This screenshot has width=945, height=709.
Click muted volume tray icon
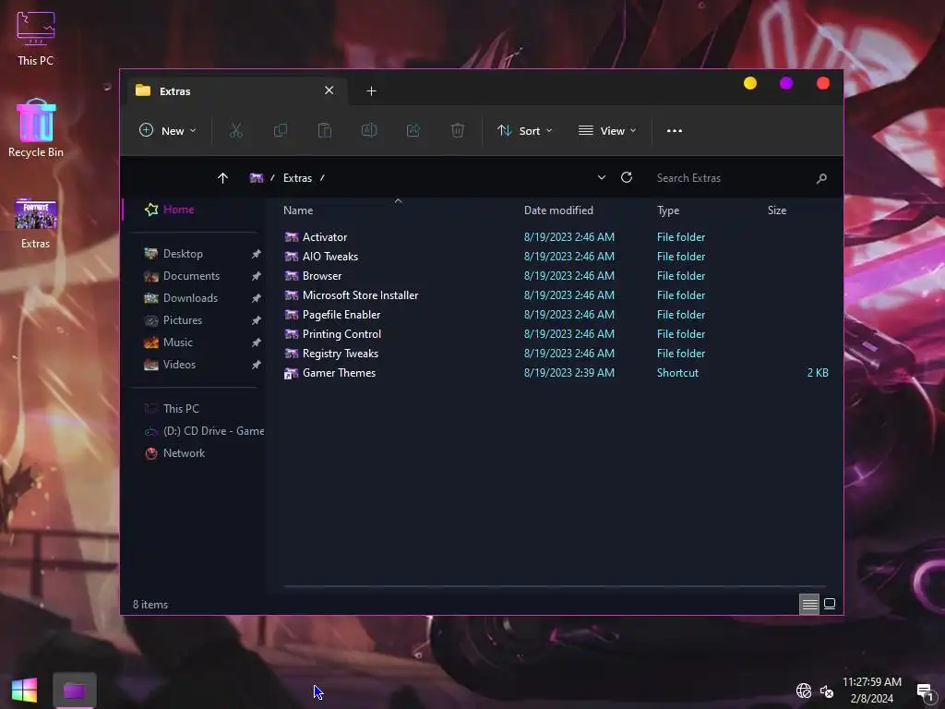coord(827,691)
